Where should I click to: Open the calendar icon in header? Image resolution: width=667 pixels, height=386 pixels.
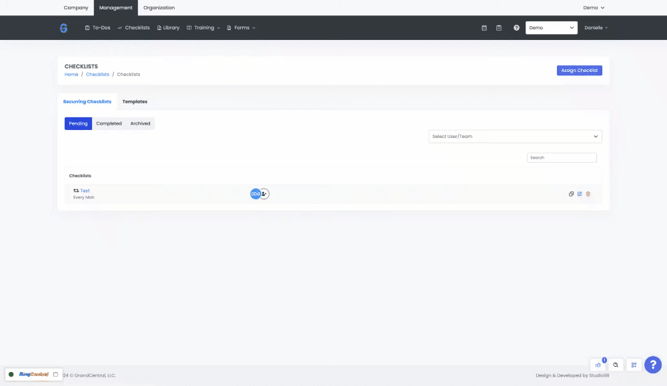click(484, 28)
